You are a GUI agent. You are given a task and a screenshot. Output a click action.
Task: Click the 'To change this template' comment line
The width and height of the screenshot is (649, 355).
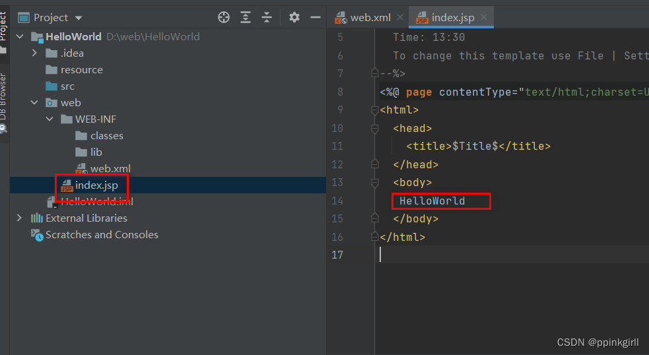pos(520,55)
